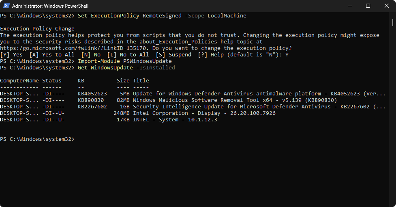Click KB890830 in the KB column
396x207 pixels.
coord(91,100)
